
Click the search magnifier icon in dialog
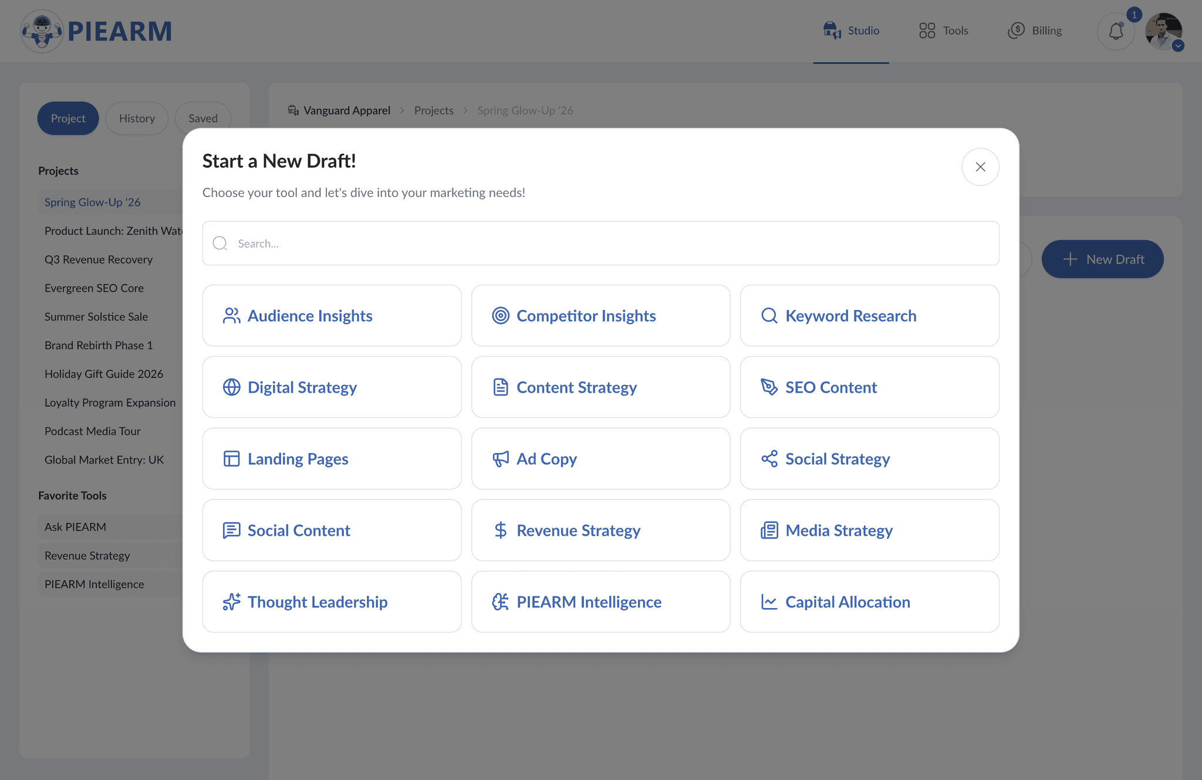click(x=220, y=244)
